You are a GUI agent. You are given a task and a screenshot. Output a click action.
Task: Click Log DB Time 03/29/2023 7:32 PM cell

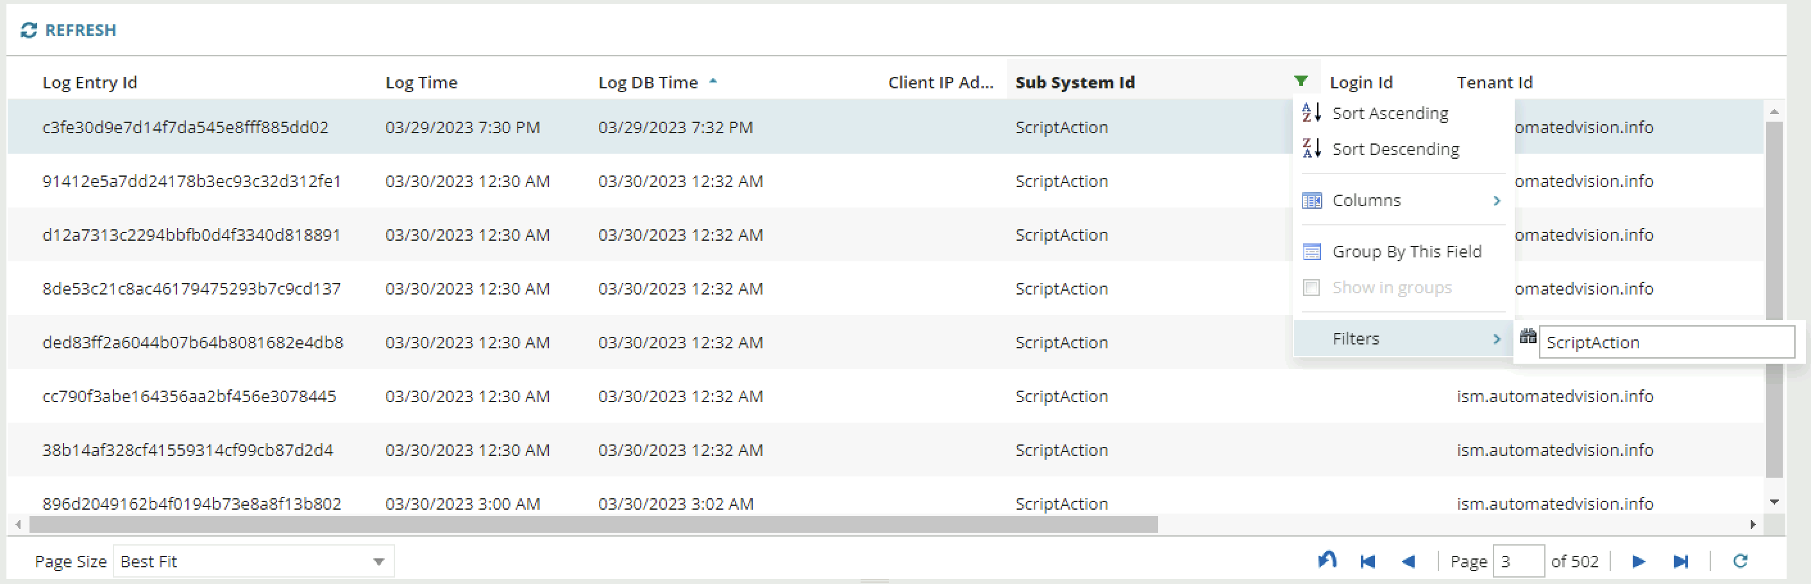[676, 127]
